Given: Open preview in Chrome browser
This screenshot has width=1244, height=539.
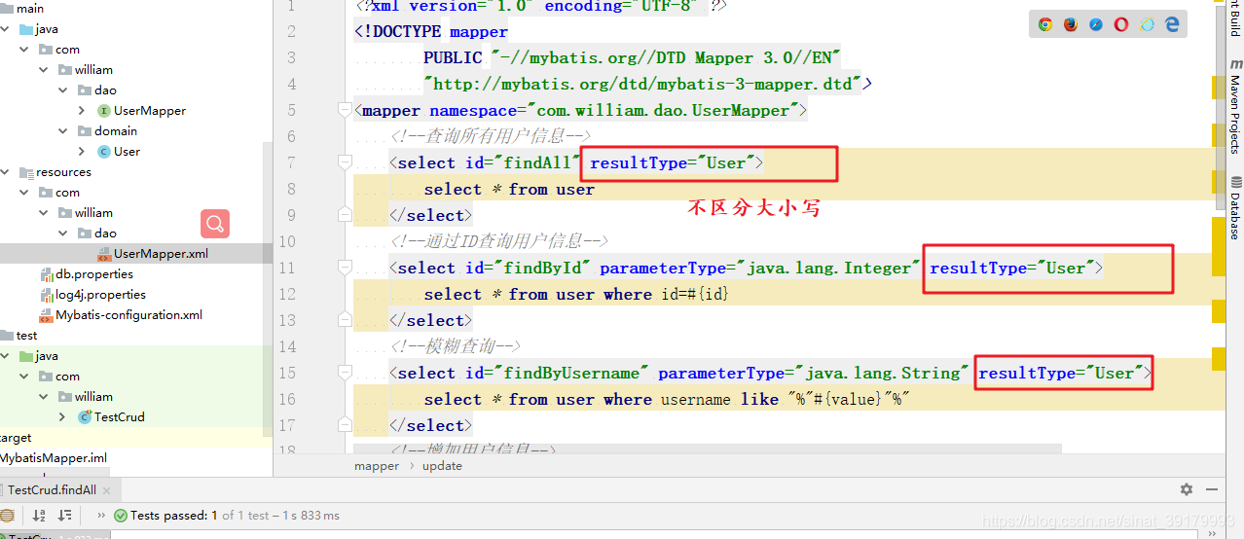Looking at the screenshot, I should click(1045, 24).
